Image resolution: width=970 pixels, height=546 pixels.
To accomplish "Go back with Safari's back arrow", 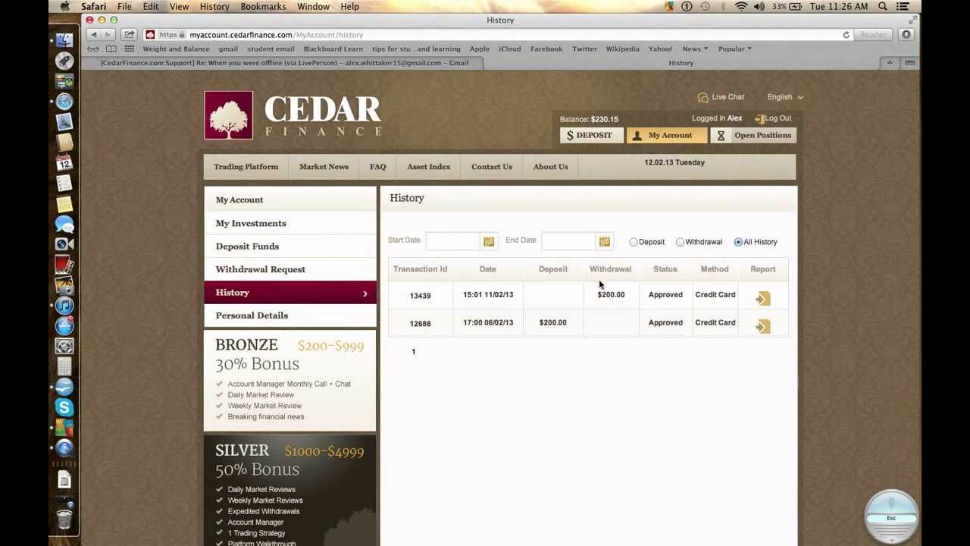I will click(x=94, y=35).
